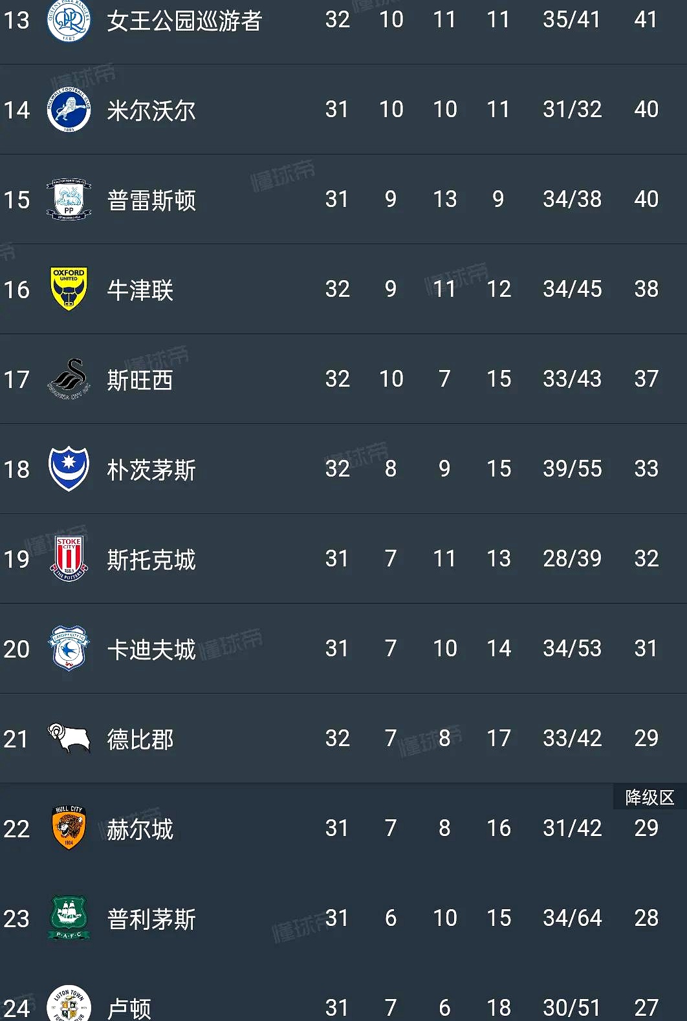The height and width of the screenshot is (1021, 687).
Task: Open the Oxford United yellow badge
Action: coord(69,289)
